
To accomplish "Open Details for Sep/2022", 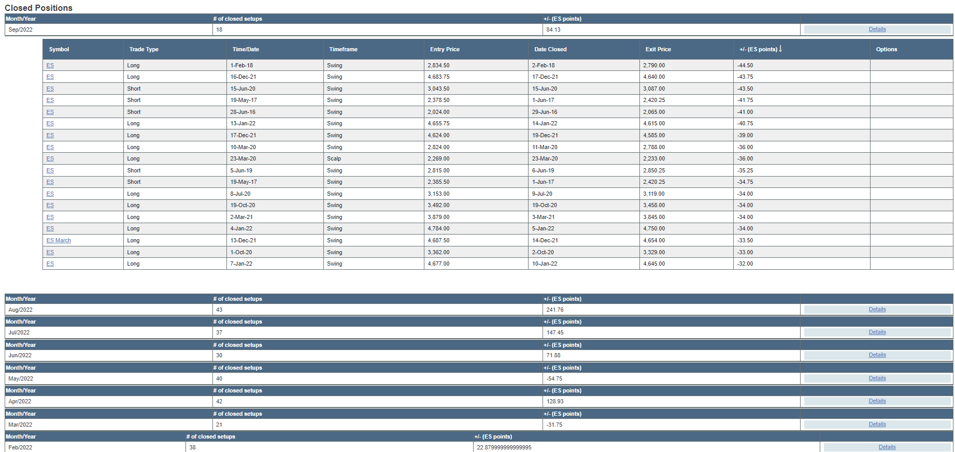I will pyautogui.click(x=877, y=30).
